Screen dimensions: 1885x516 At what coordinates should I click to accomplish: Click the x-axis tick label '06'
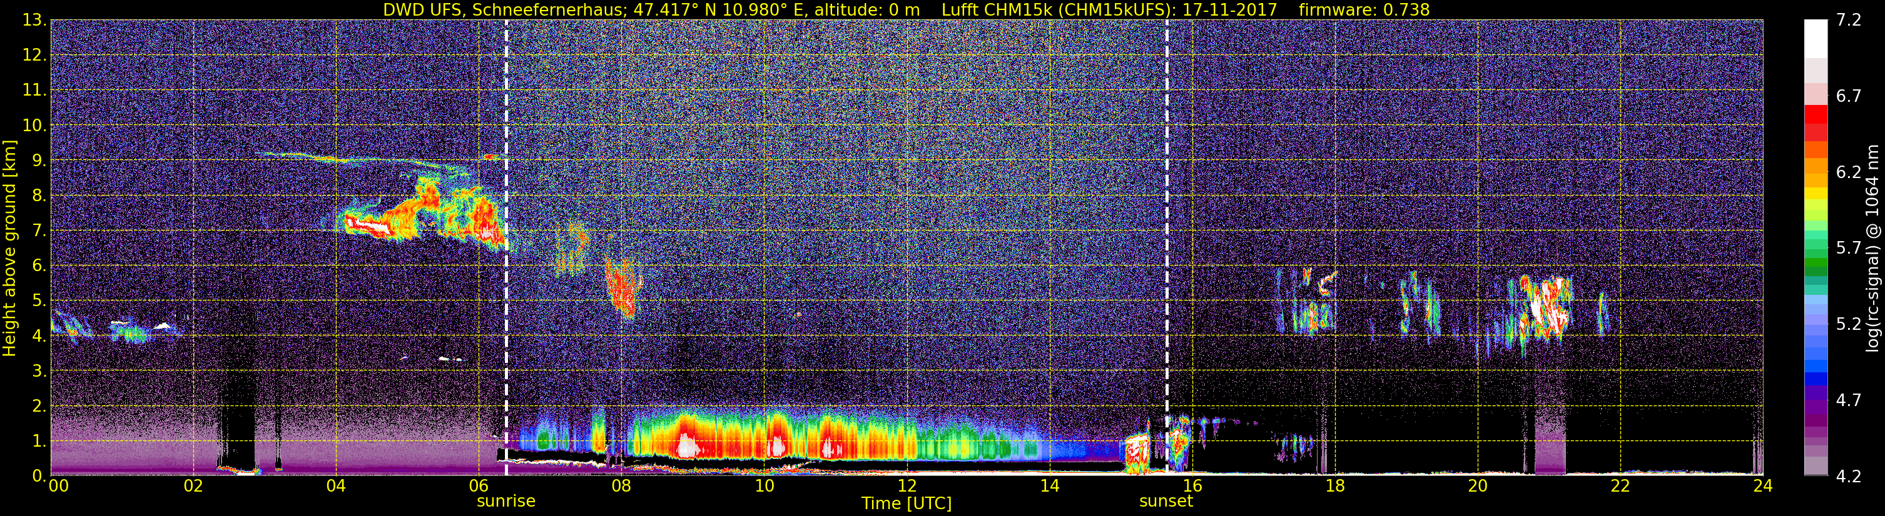pyautogui.click(x=479, y=487)
